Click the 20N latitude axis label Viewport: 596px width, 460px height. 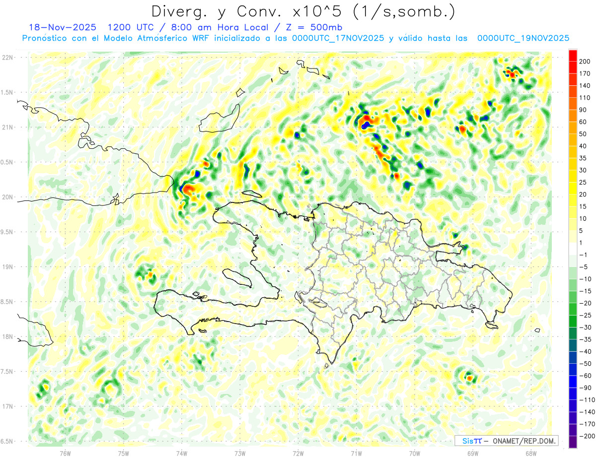[7, 197]
